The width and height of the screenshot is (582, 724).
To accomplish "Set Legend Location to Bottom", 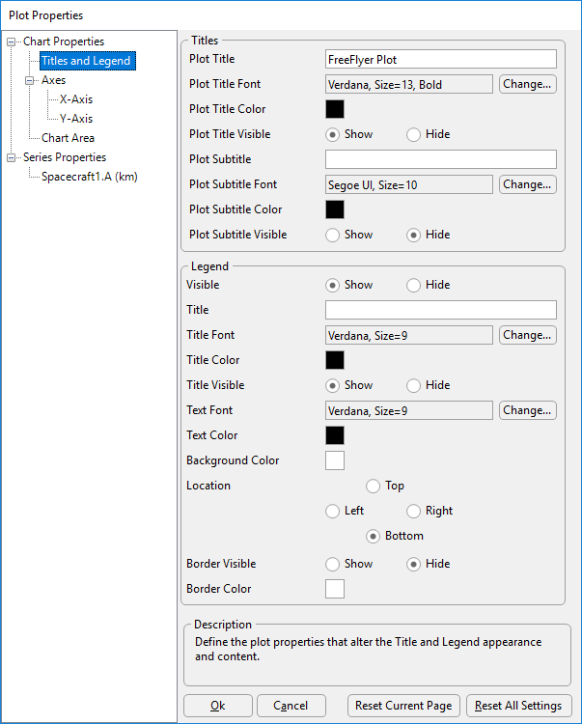I will 373,536.
